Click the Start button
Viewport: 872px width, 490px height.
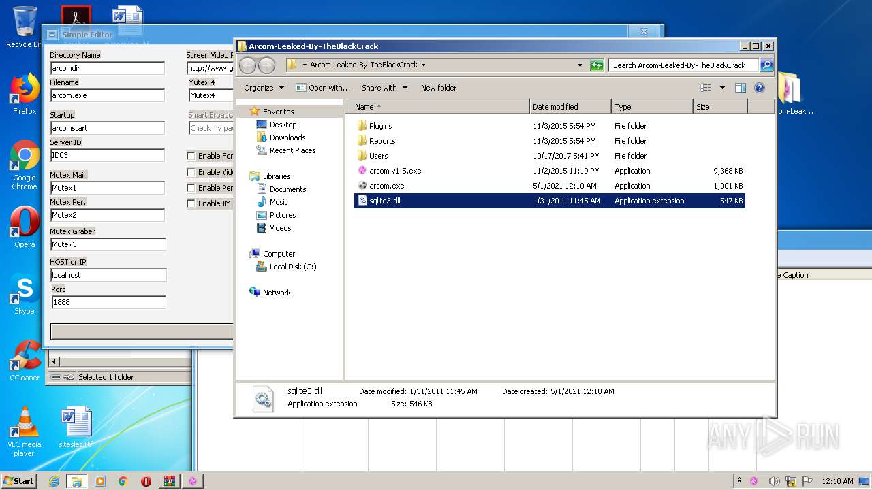coord(19,481)
